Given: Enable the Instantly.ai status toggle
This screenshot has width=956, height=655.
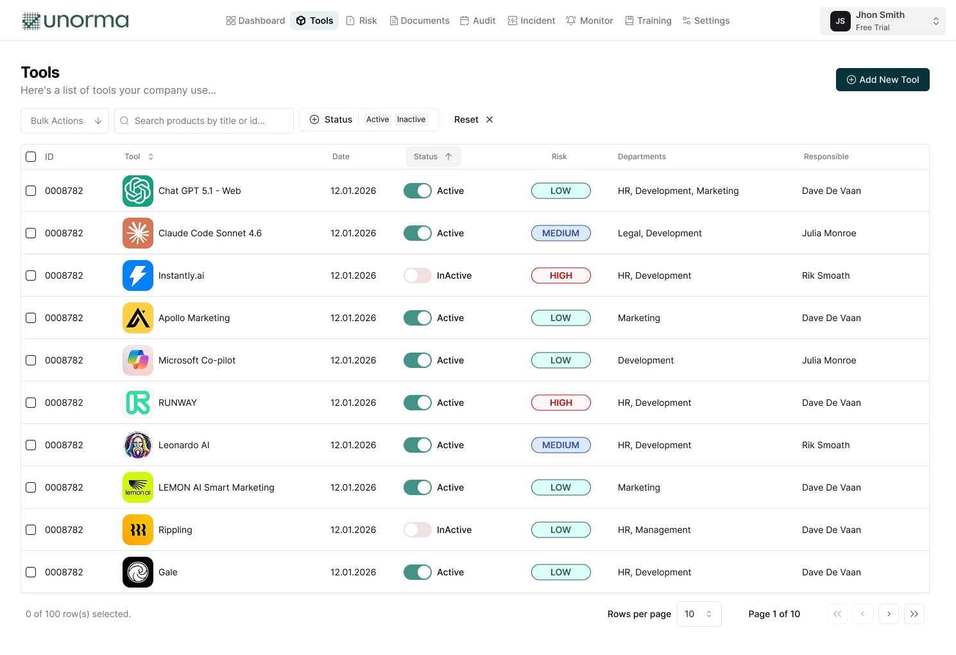Looking at the screenshot, I should (418, 275).
